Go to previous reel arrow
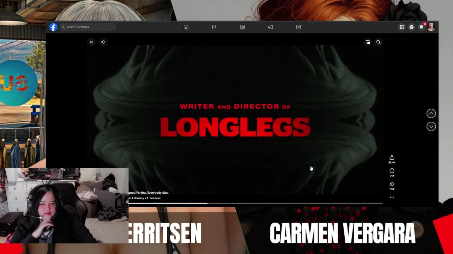The width and height of the screenshot is (453, 254). pos(431,113)
